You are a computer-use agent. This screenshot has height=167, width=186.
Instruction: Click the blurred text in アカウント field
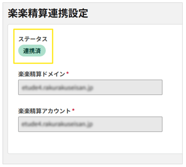57,124
